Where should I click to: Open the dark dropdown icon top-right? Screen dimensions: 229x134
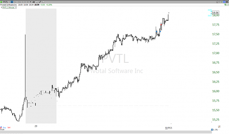click(x=227, y=2)
